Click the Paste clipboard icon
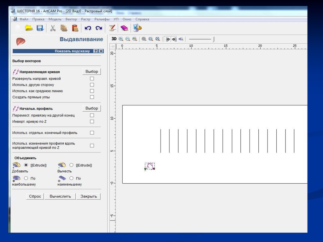The height and width of the screenshot is (242, 323). 75,28
